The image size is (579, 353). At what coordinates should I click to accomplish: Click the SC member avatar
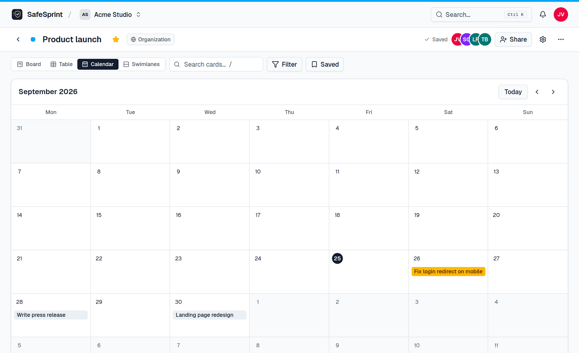[466, 40]
